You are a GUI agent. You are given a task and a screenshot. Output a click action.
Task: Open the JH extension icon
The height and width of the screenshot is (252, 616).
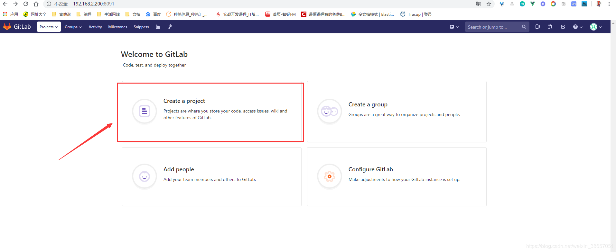pos(574,4)
